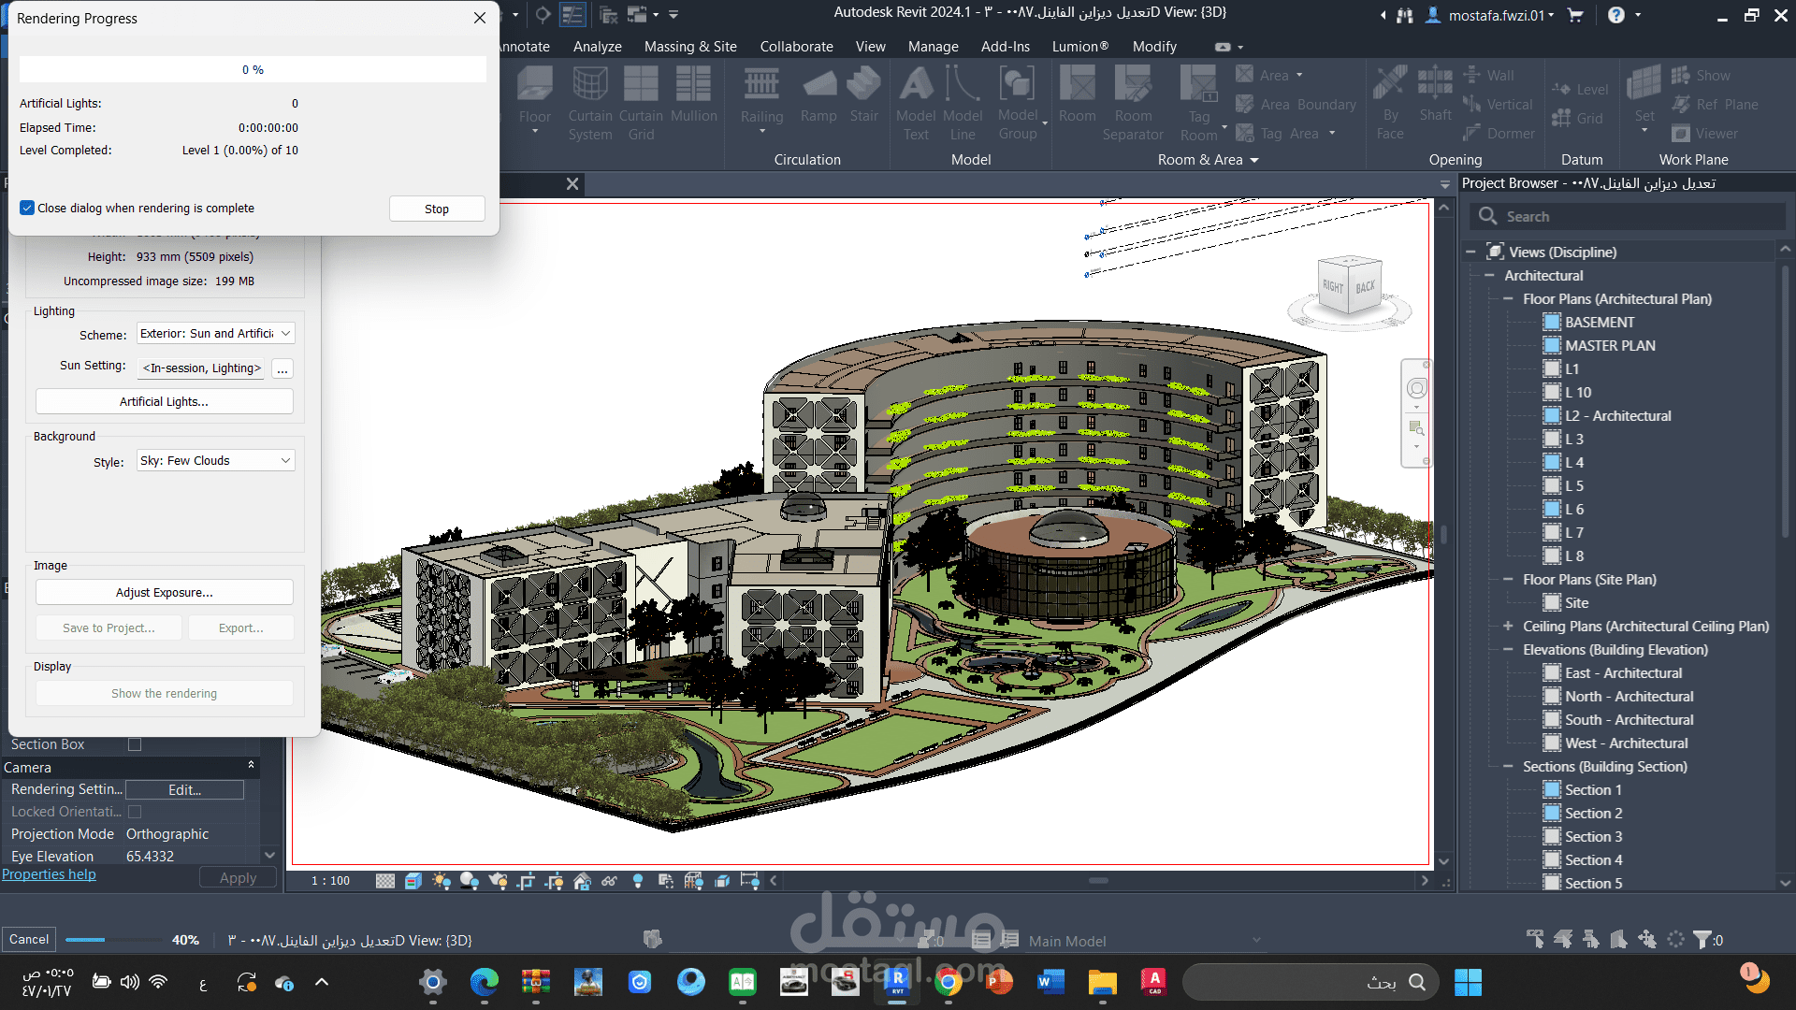Click Edit... for Rendering Settings
The width and height of the screenshot is (1796, 1010).
pos(184,790)
